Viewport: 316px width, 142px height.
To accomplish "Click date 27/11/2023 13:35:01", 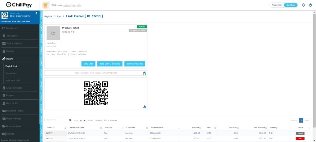I will click(77, 133).
